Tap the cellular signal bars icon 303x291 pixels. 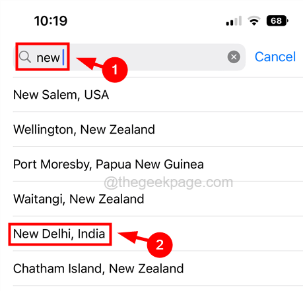coord(234,21)
